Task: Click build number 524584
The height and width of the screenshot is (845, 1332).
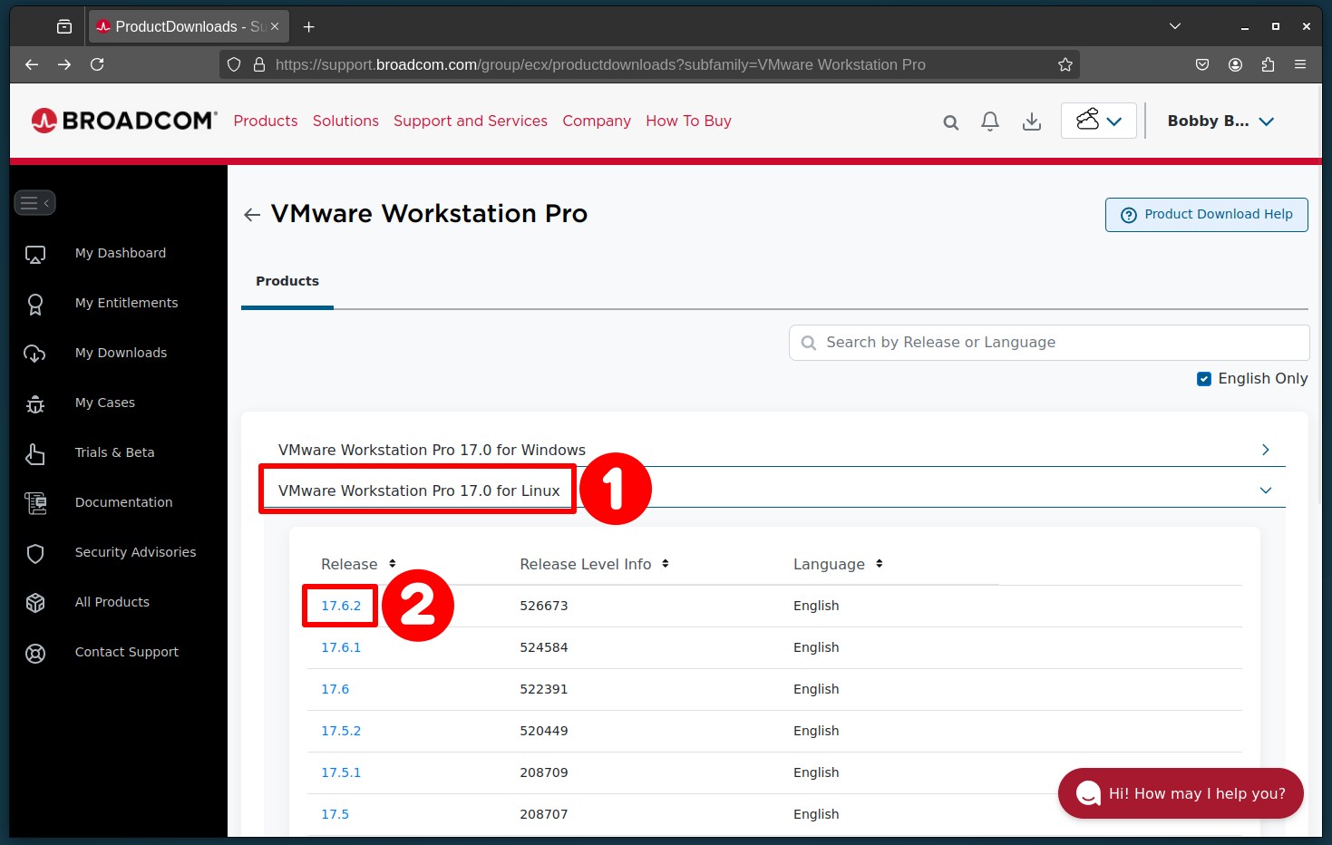Action: 544,647
